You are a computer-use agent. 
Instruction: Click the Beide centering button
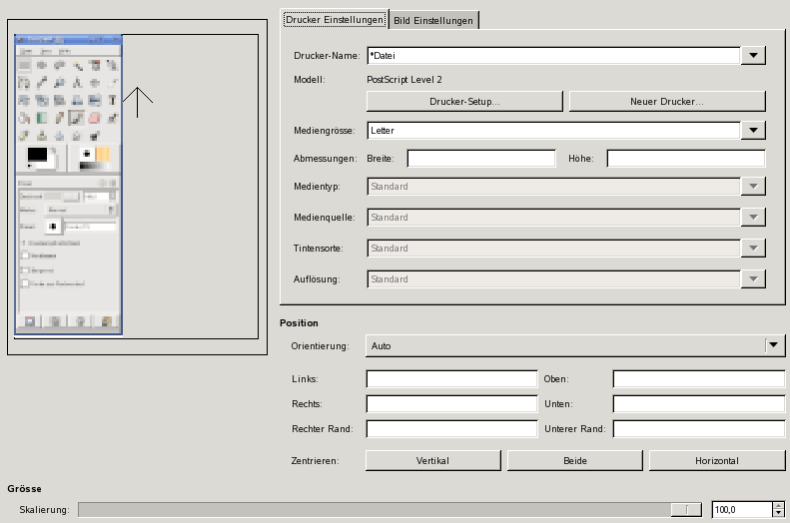pyautogui.click(x=574, y=461)
